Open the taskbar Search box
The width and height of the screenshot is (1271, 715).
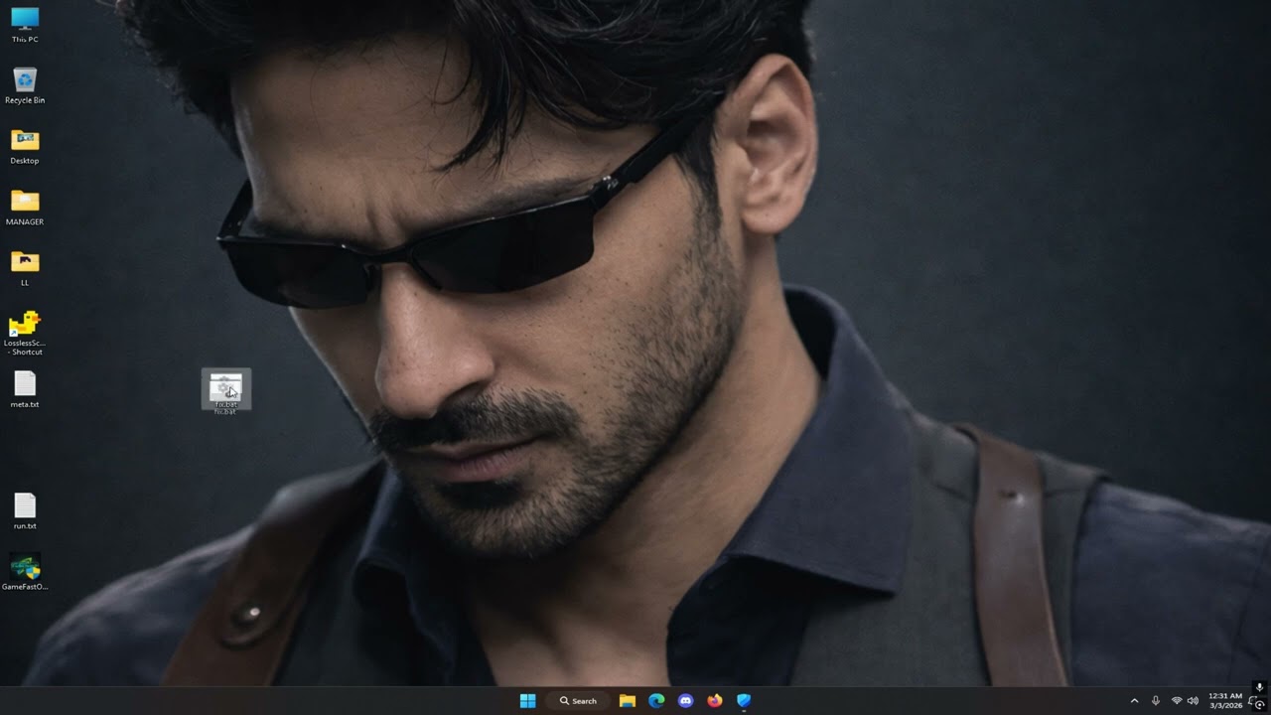579,701
